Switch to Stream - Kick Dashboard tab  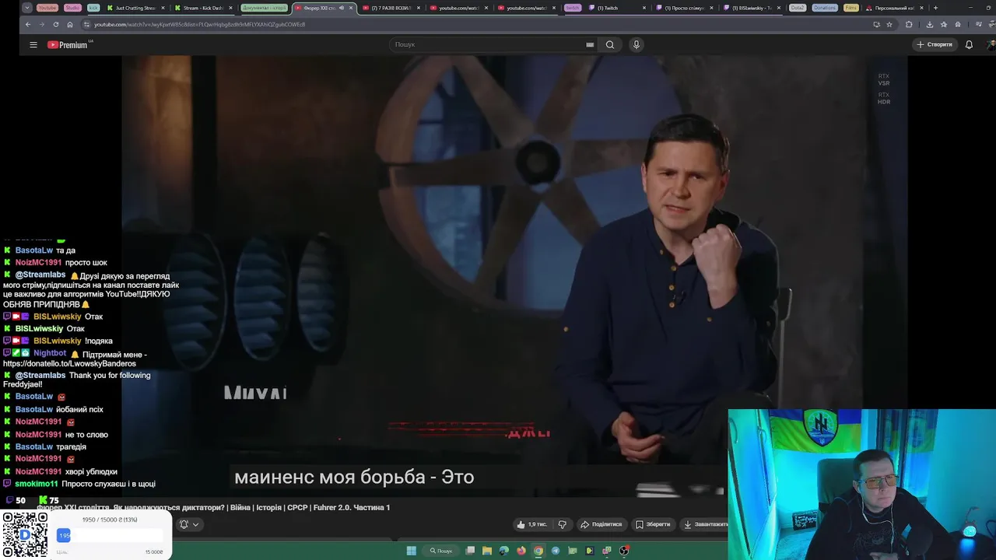(x=203, y=8)
